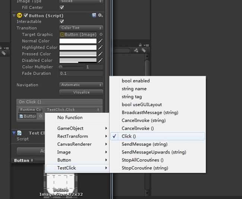The height and width of the screenshot is (199, 242).
Task: Expand the CanvasRenderer submenu
Action: coord(77,144)
